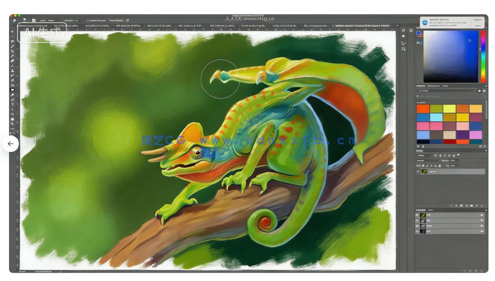The width and height of the screenshot is (495, 281).
Task: Select the Hand tool
Action: pos(12,119)
